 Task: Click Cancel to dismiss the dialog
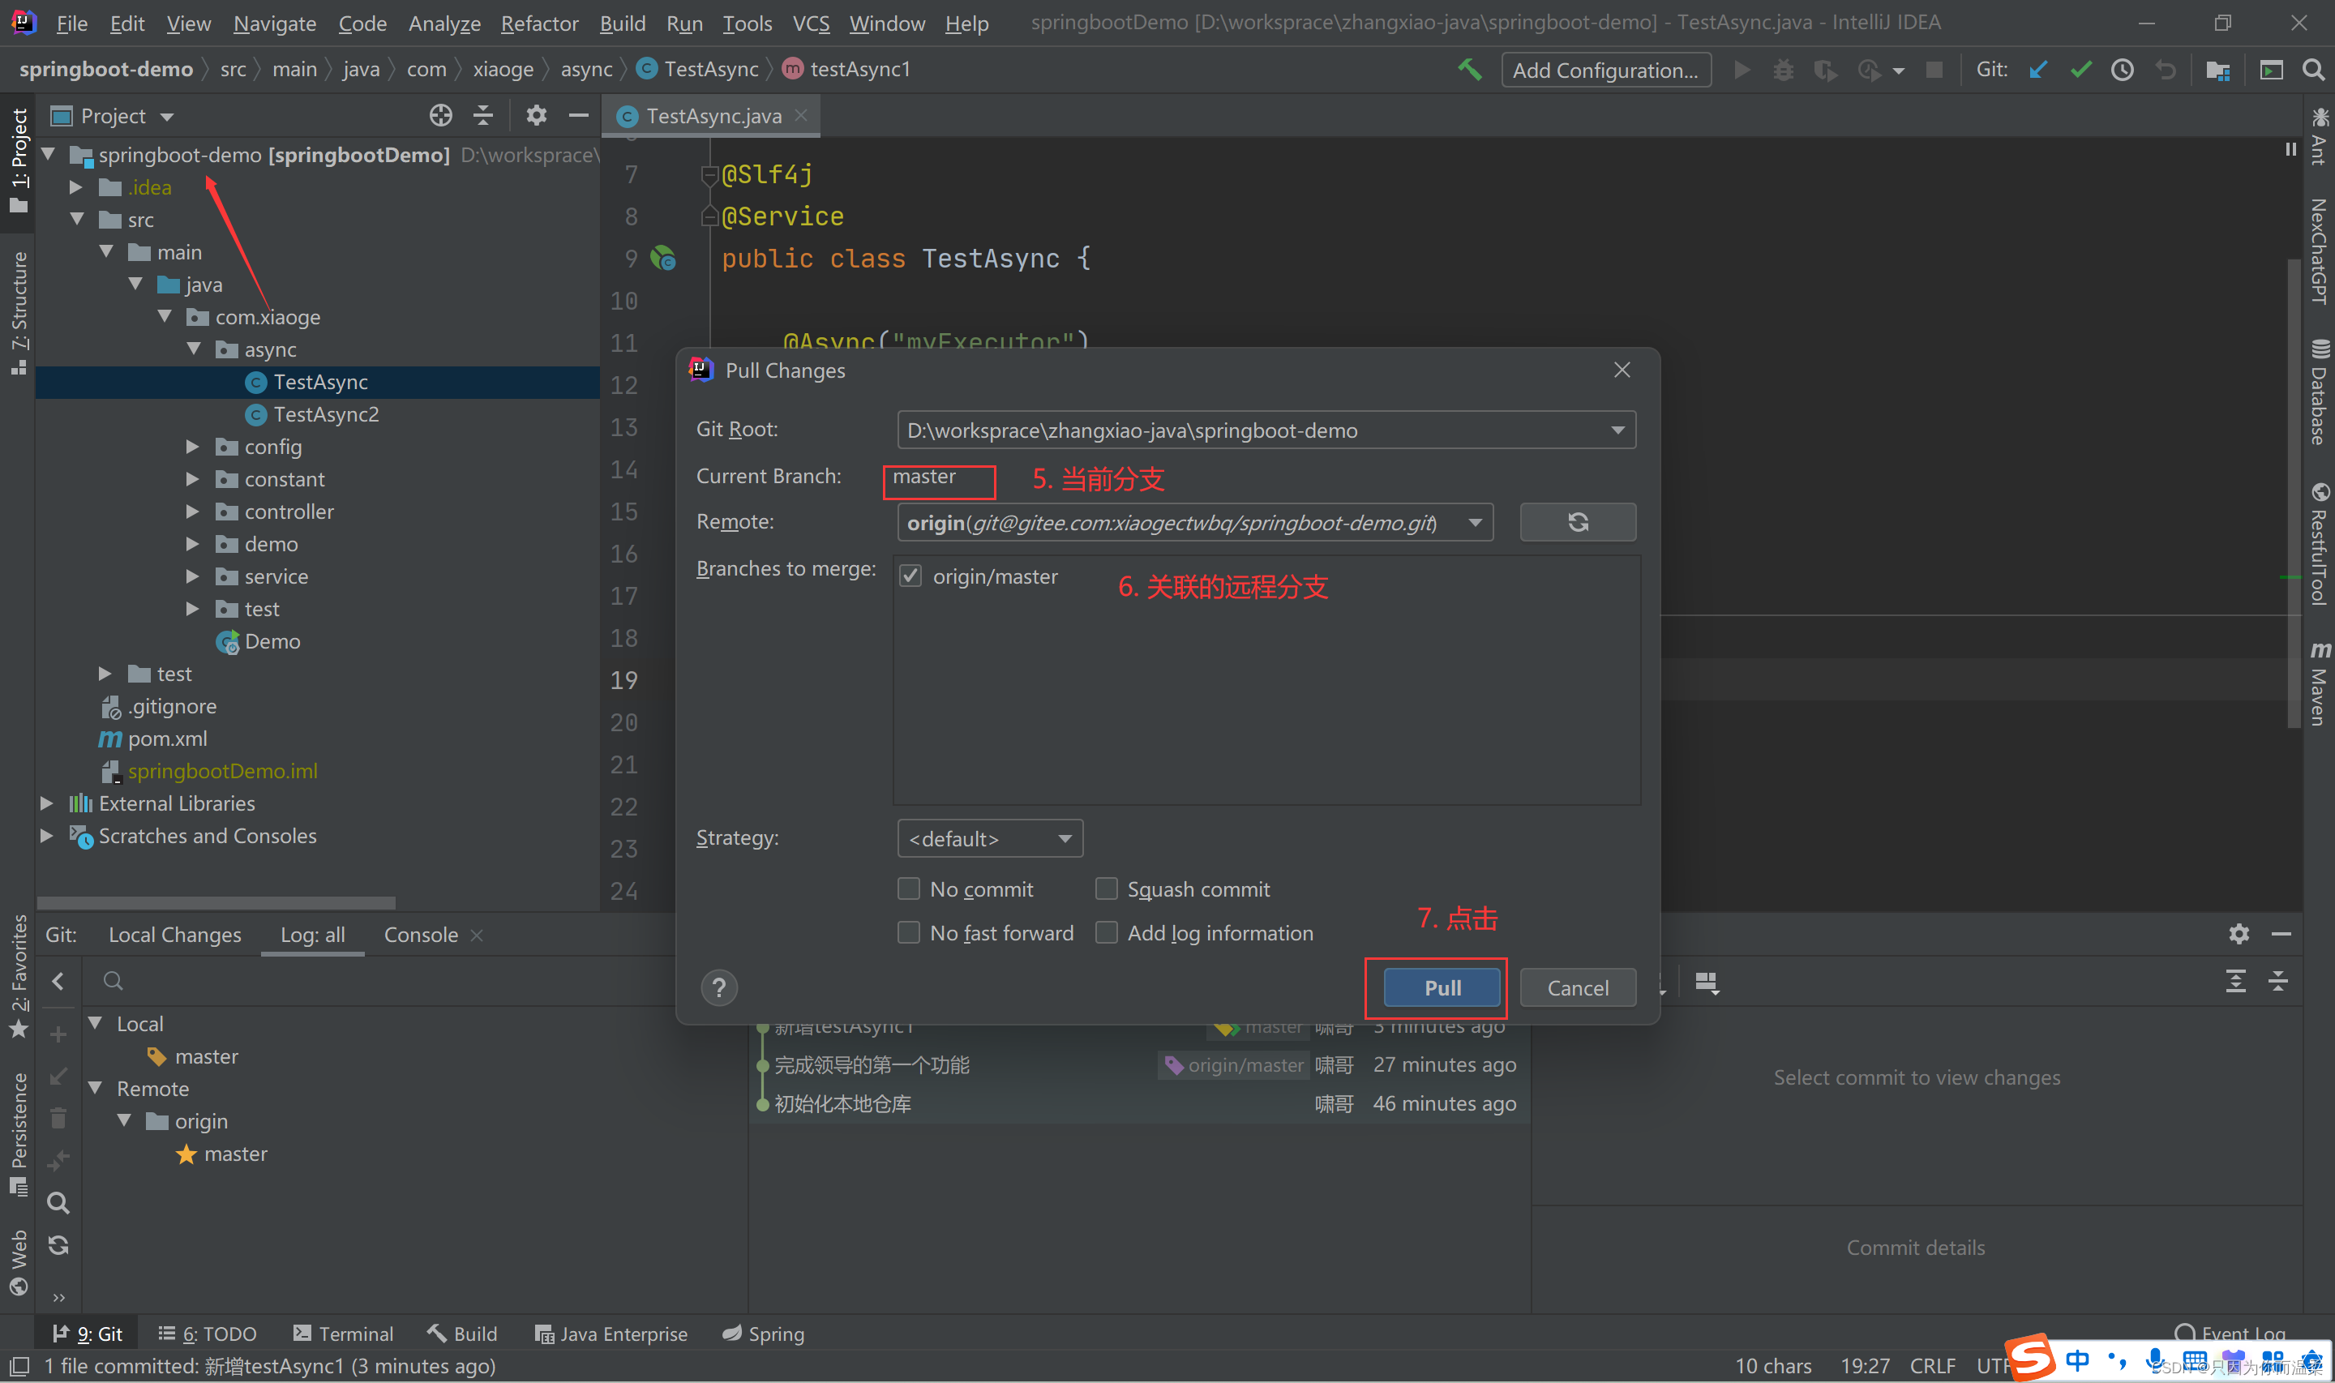[x=1578, y=987]
